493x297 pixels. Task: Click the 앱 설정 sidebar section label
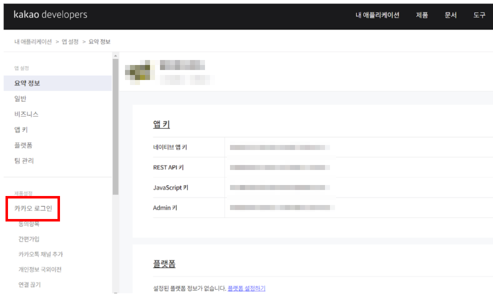21,68
